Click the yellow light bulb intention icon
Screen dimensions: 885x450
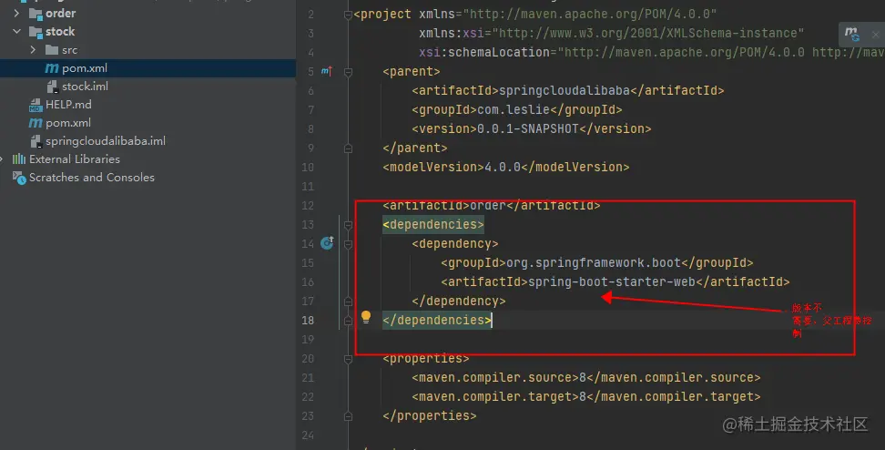pyautogui.click(x=366, y=317)
